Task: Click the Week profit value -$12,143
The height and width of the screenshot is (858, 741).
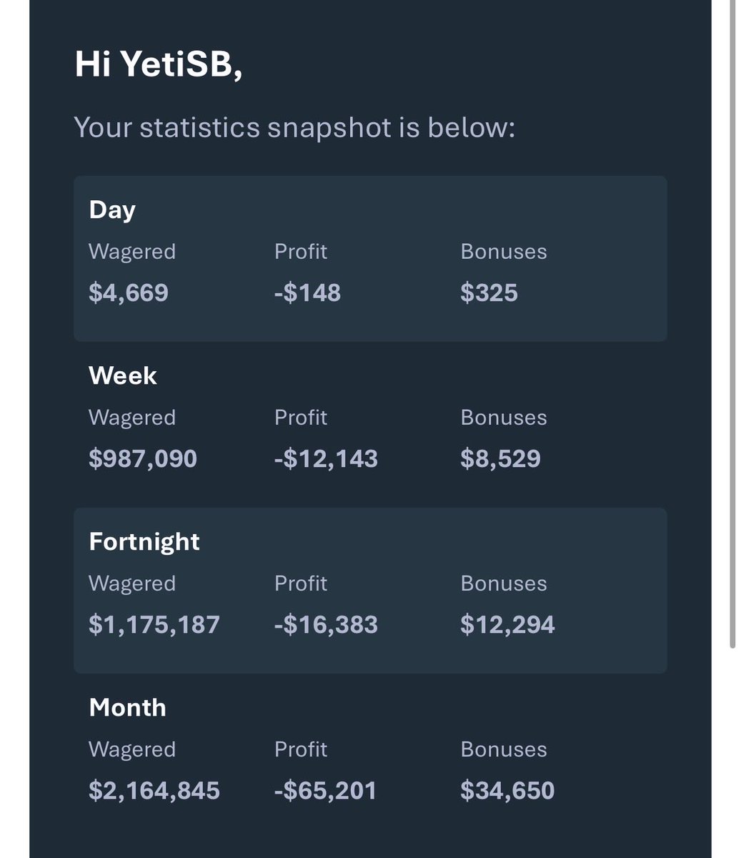Action: click(x=326, y=458)
